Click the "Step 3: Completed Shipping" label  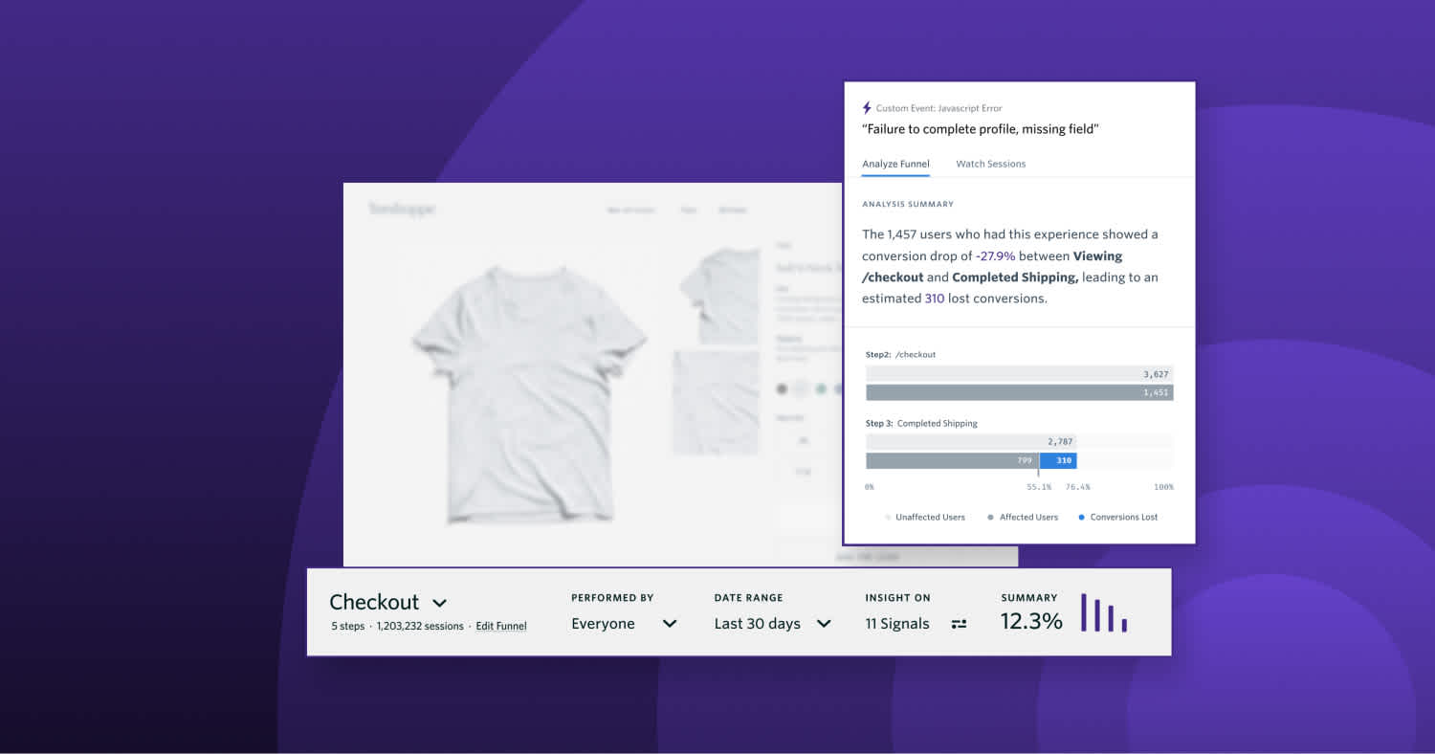click(x=921, y=424)
